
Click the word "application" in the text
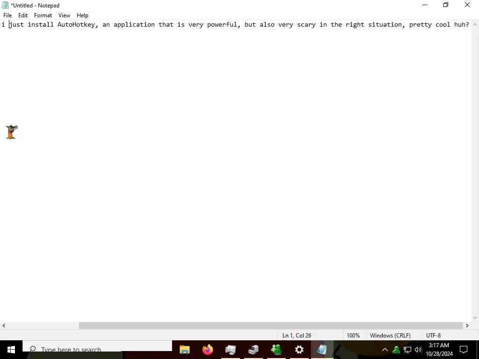coord(134,25)
